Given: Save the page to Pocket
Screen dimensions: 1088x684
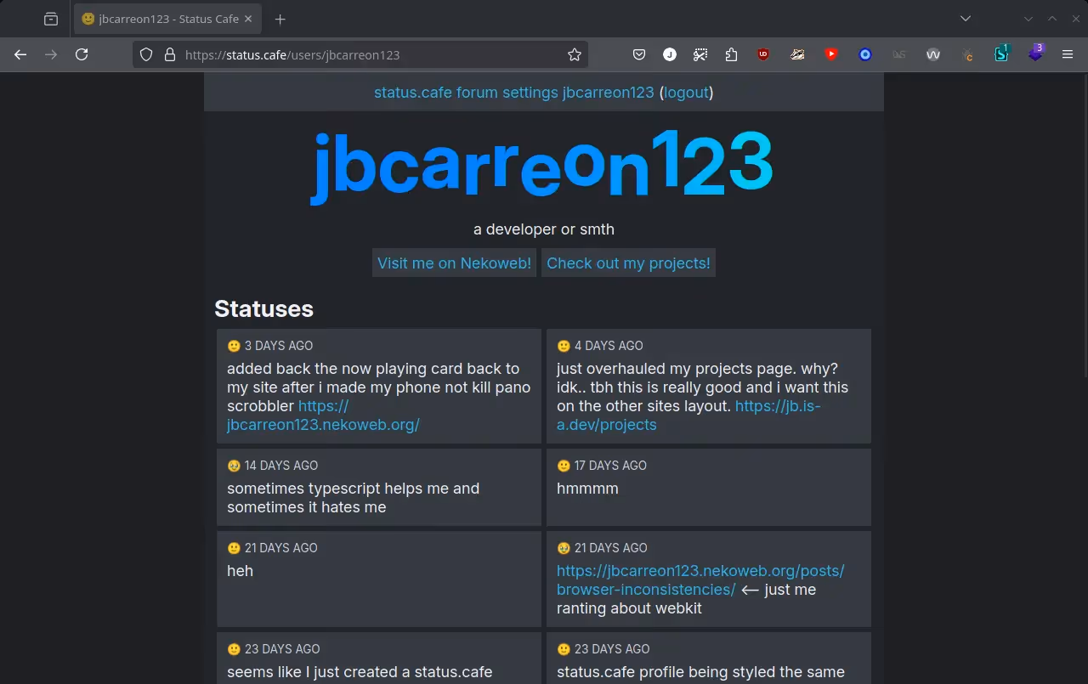Looking at the screenshot, I should 639,54.
